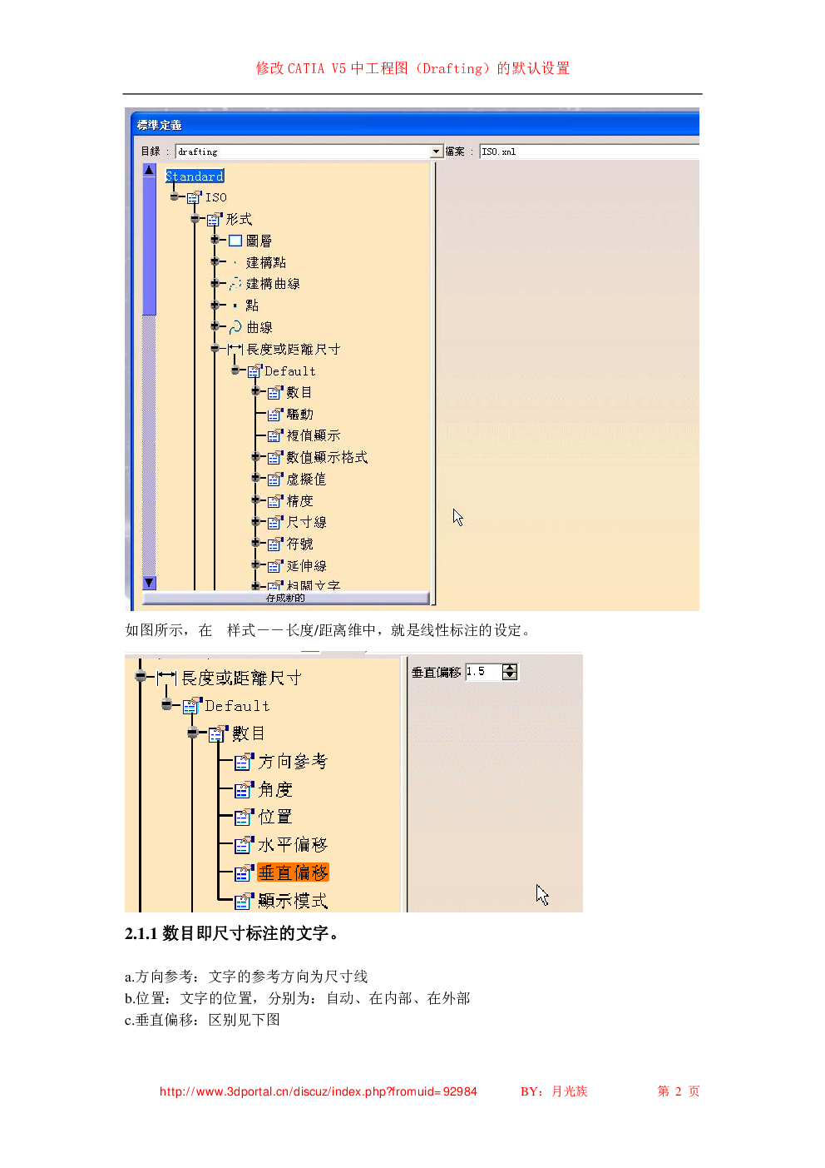This screenshot has width=825, height=1168.
Task: Expand the 精度 tree node
Action: [x=255, y=500]
